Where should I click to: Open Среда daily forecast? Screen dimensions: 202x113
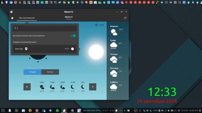116,44
